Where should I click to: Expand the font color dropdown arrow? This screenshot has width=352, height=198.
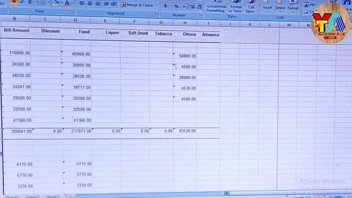coord(72,3)
